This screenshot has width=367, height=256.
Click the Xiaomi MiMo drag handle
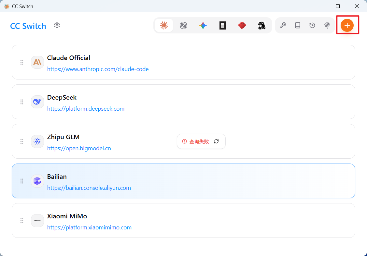(22, 221)
